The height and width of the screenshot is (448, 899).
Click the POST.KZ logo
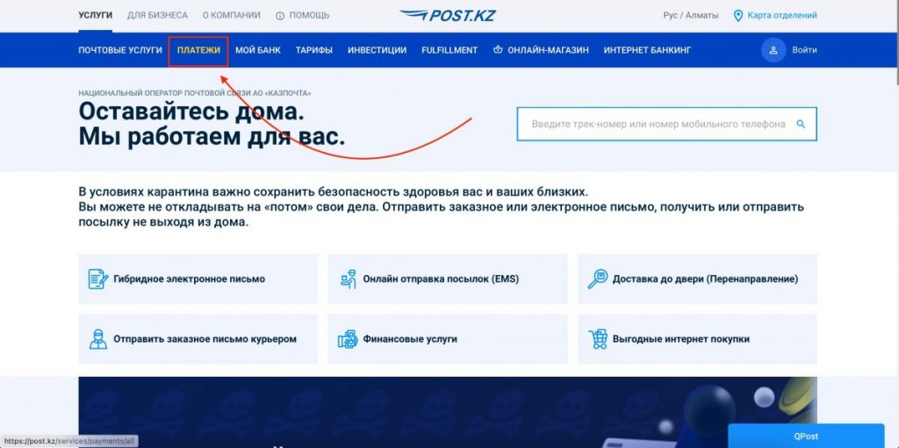(x=447, y=16)
